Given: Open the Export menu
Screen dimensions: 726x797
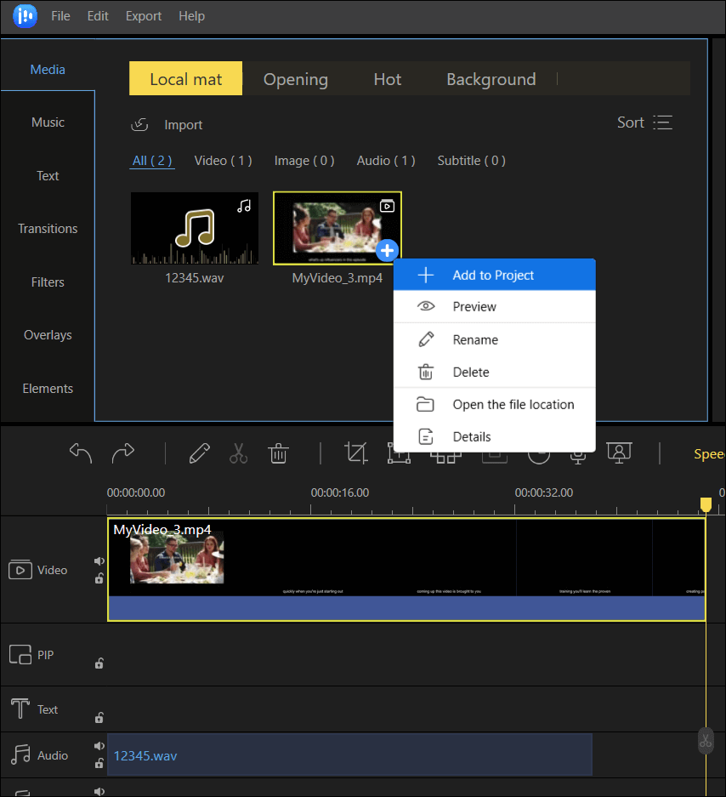Looking at the screenshot, I should click(x=144, y=16).
